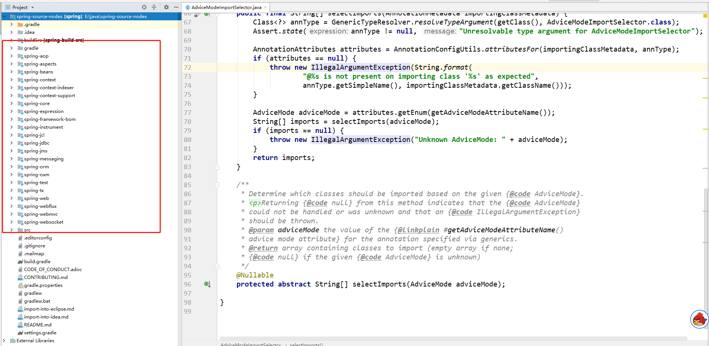Image resolution: width=709 pixels, height=346 pixels.
Task: Fold the Javadoc comment starting at line 85
Action: click(x=217, y=185)
